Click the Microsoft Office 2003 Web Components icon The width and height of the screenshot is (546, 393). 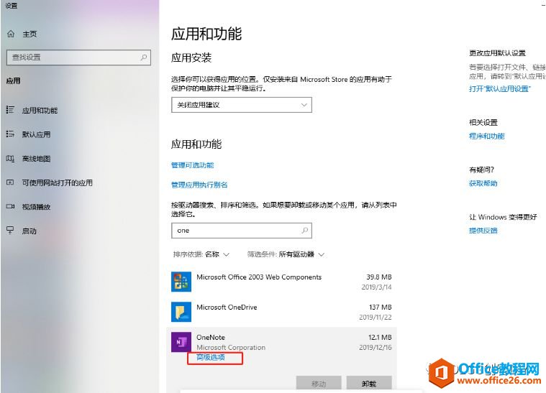181,282
